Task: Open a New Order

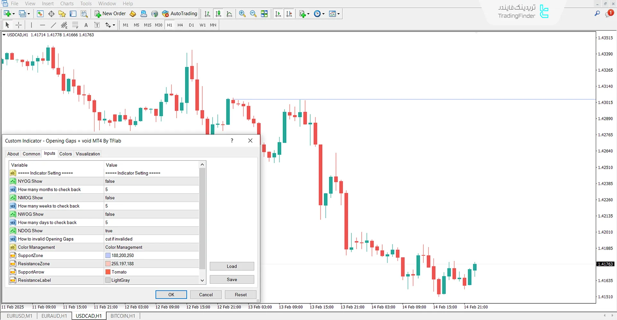Action: [110, 13]
